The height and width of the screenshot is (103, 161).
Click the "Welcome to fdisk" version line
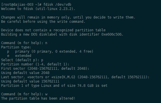[x=38, y=9]
